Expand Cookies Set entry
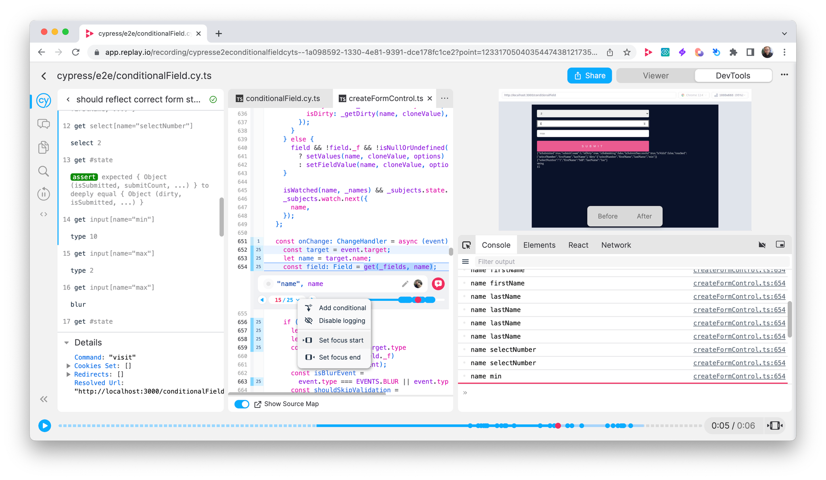Screen dimensions: 826x480 pos(69,366)
